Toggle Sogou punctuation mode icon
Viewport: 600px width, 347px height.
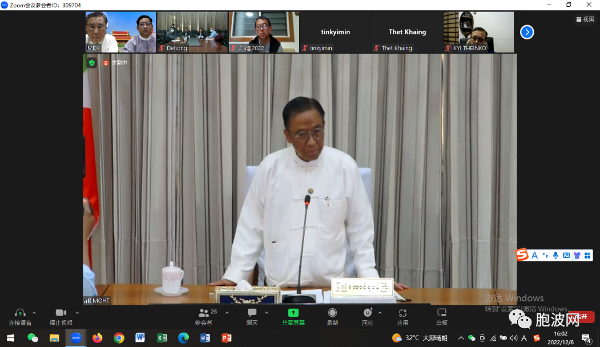[545, 256]
